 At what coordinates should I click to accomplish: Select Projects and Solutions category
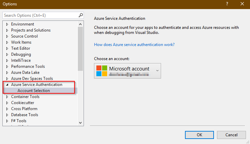point(31,30)
